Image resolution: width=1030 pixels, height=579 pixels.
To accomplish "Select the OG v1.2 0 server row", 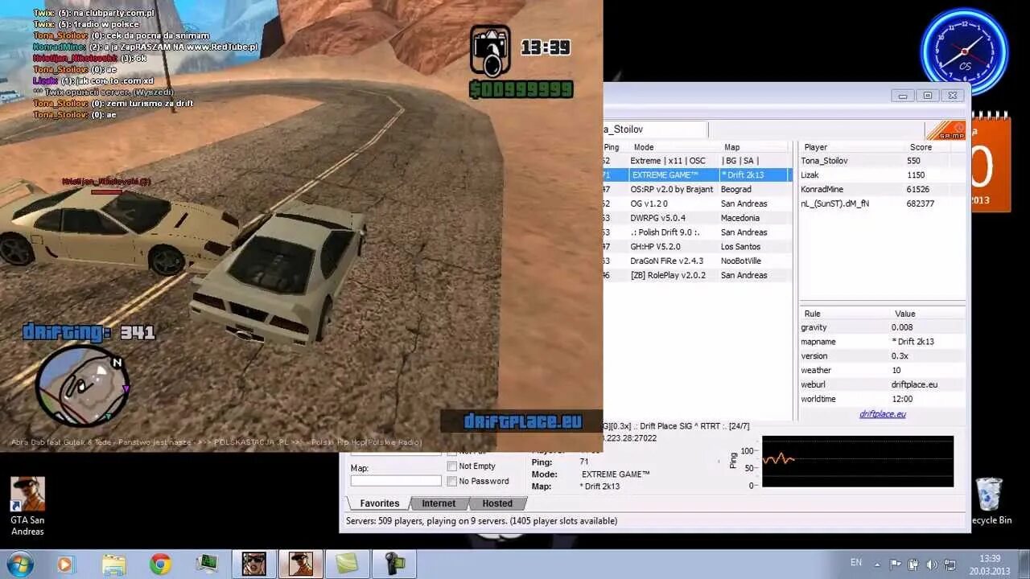I will (x=697, y=203).
